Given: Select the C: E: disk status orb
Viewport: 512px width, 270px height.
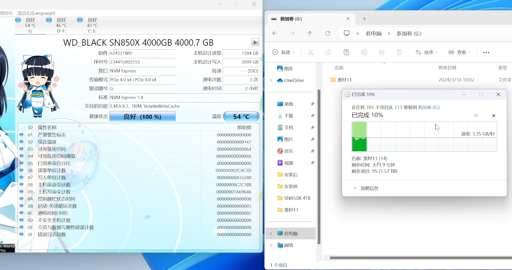Looking at the screenshot, I should pyautogui.click(x=80, y=20).
